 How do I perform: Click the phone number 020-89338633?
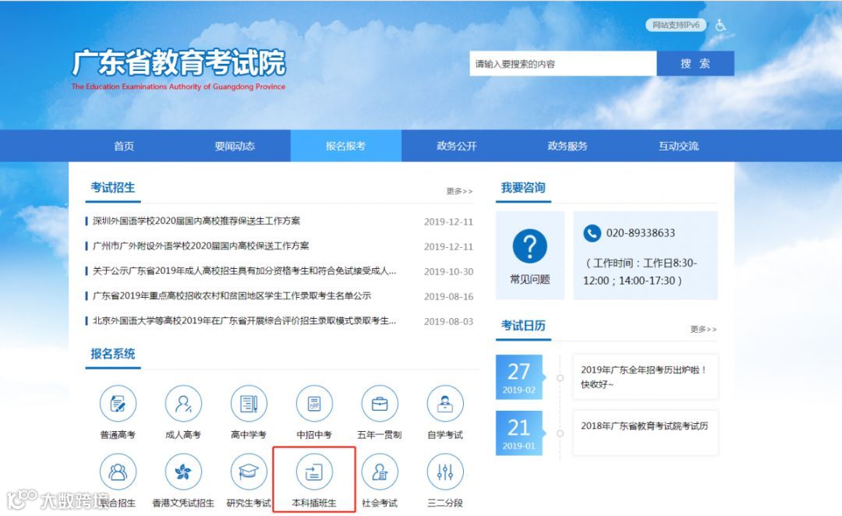click(x=641, y=233)
